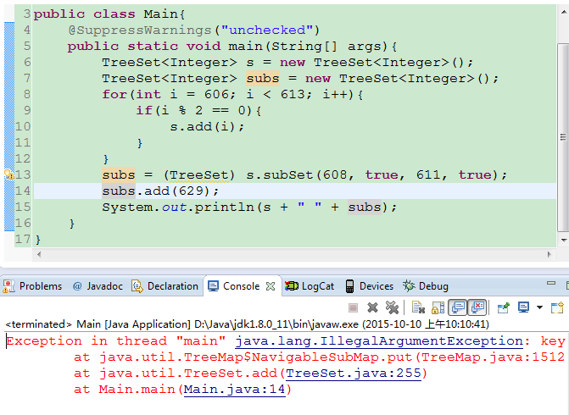This screenshot has height=415, width=569.
Task: Click 'Exception in thread "main"' text
Action: click(x=116, y=341)
